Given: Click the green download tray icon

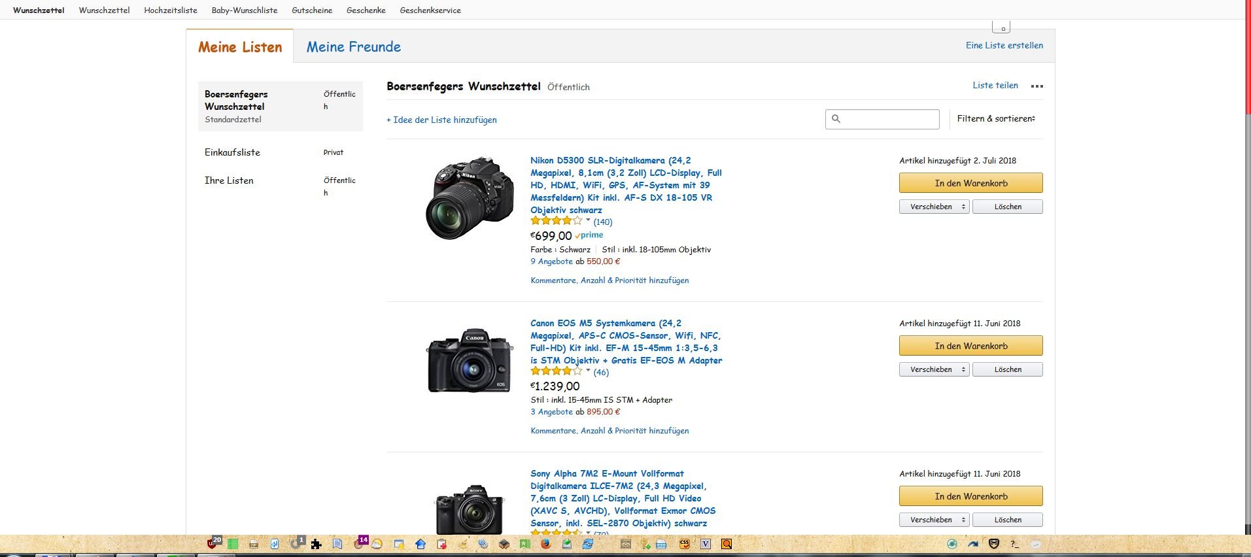Looking at the screenshot, I should pos(567,544).
